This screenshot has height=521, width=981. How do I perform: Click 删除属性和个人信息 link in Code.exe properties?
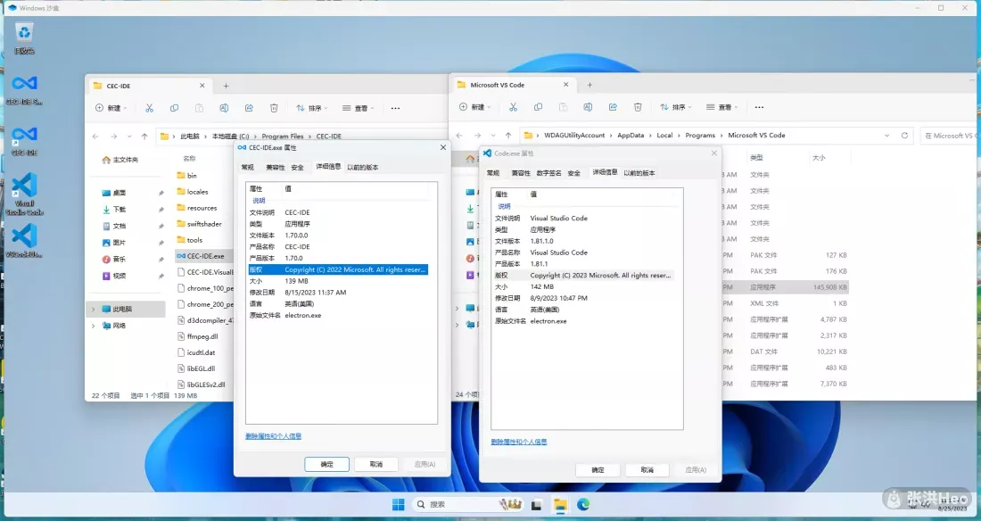519,442
